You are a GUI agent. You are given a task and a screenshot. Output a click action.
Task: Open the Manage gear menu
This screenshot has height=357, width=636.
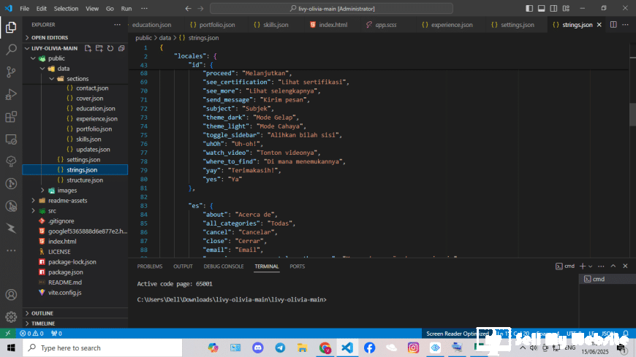click(11, 317)
